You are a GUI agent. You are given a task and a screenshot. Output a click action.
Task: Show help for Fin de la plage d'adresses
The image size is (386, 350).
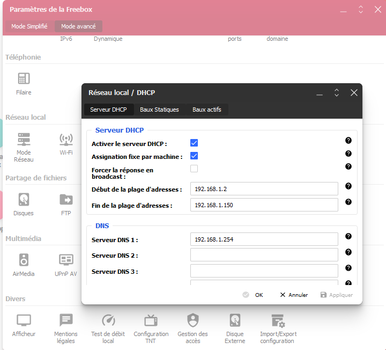coord(348,202)
